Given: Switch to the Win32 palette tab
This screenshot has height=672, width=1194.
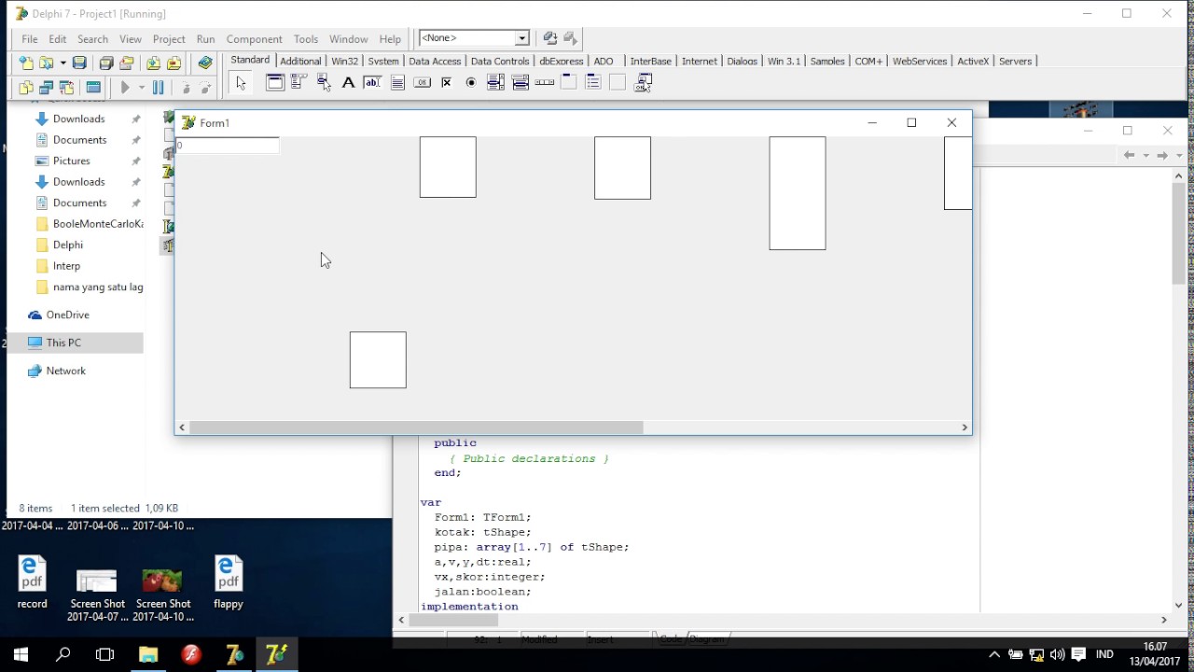Looking at the screenshot, I should 344,61.
